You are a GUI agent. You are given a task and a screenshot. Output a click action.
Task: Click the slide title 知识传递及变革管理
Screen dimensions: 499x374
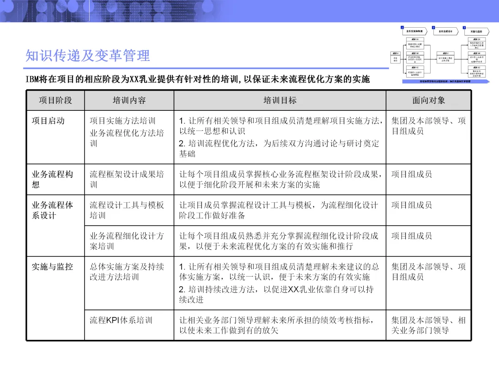[87, 56]
